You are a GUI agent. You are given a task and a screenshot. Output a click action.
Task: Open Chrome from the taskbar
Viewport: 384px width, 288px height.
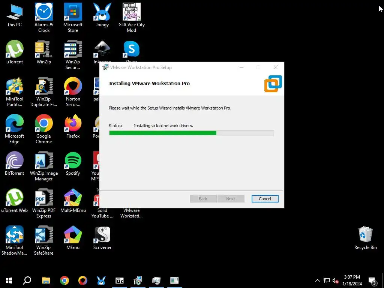coord(64,280)
